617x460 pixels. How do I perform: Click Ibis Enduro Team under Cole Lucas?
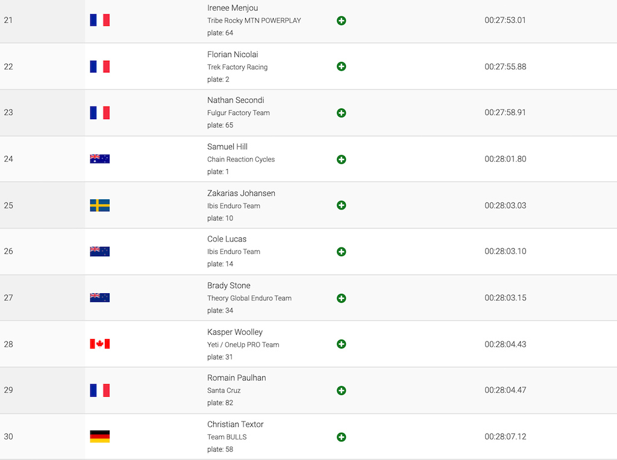233,252
